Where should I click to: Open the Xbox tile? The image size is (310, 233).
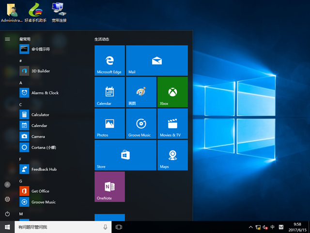172,92
